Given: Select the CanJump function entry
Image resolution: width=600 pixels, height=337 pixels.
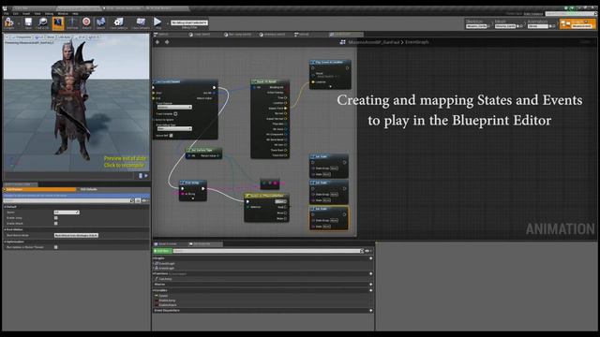Looking at the screenshot, I should tap(165, 279).
